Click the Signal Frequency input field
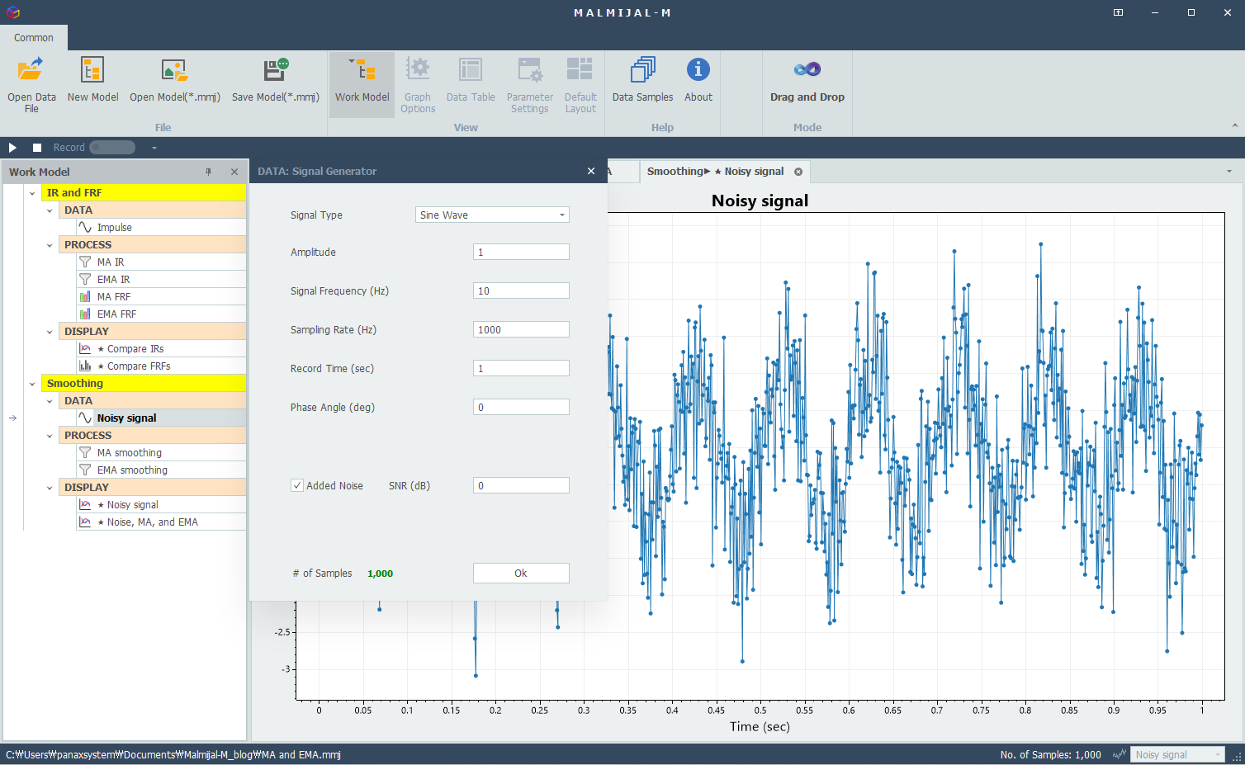This screenshot has width=1245, height=765. (521, 291)
